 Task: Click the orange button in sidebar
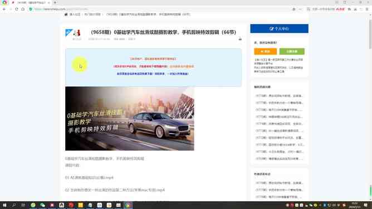265,51
